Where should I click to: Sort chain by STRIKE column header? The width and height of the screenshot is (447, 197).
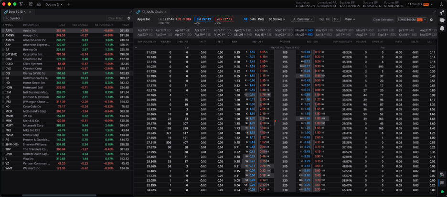285,42
